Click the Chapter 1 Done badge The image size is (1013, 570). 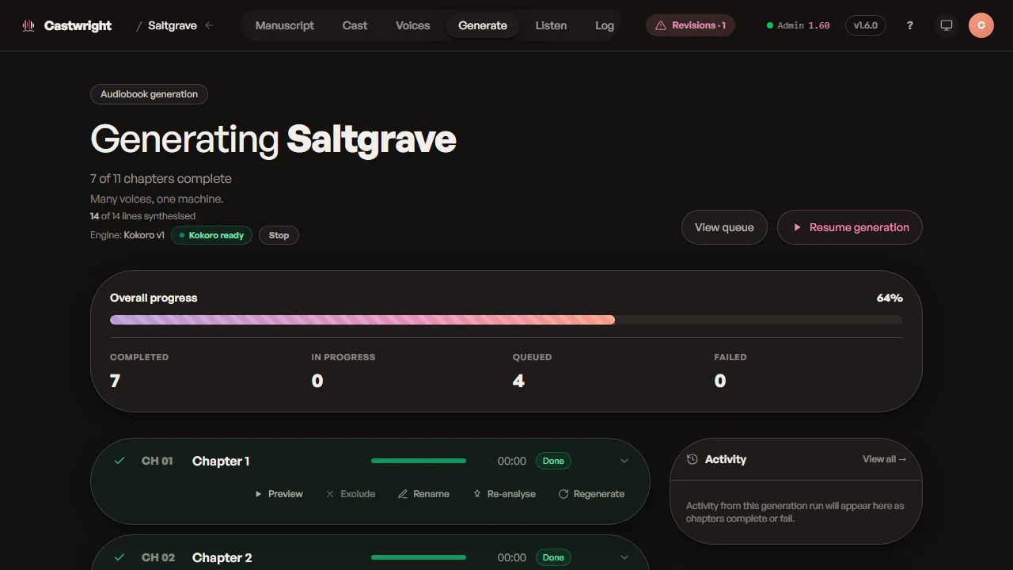pos(553,461)
